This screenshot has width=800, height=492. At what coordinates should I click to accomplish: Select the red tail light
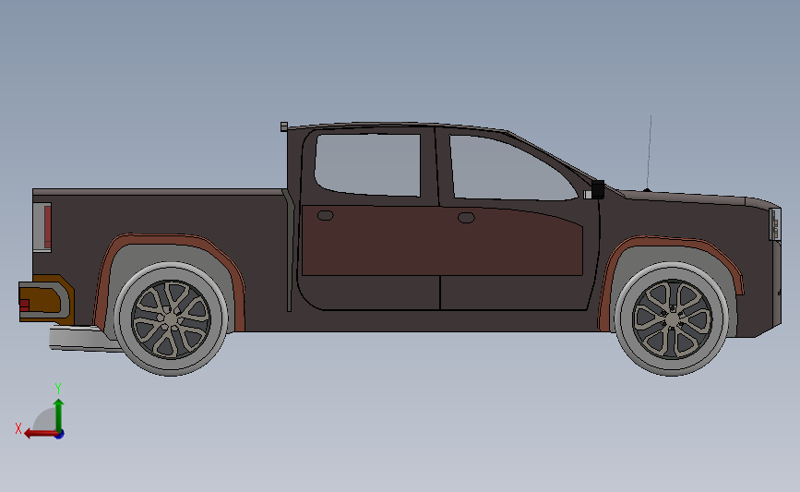click(x=47, y=226)
